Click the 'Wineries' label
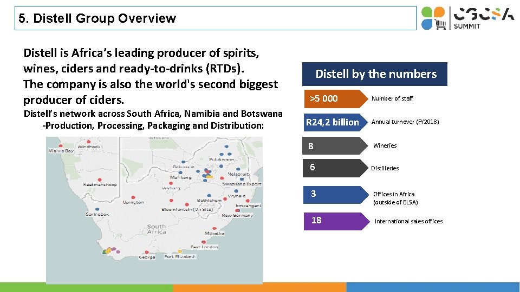The image size is (520, 292). 385,145
